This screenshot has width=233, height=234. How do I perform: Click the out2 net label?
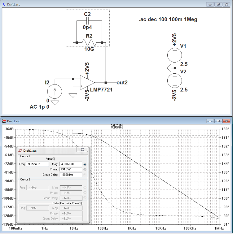(122, 83)
